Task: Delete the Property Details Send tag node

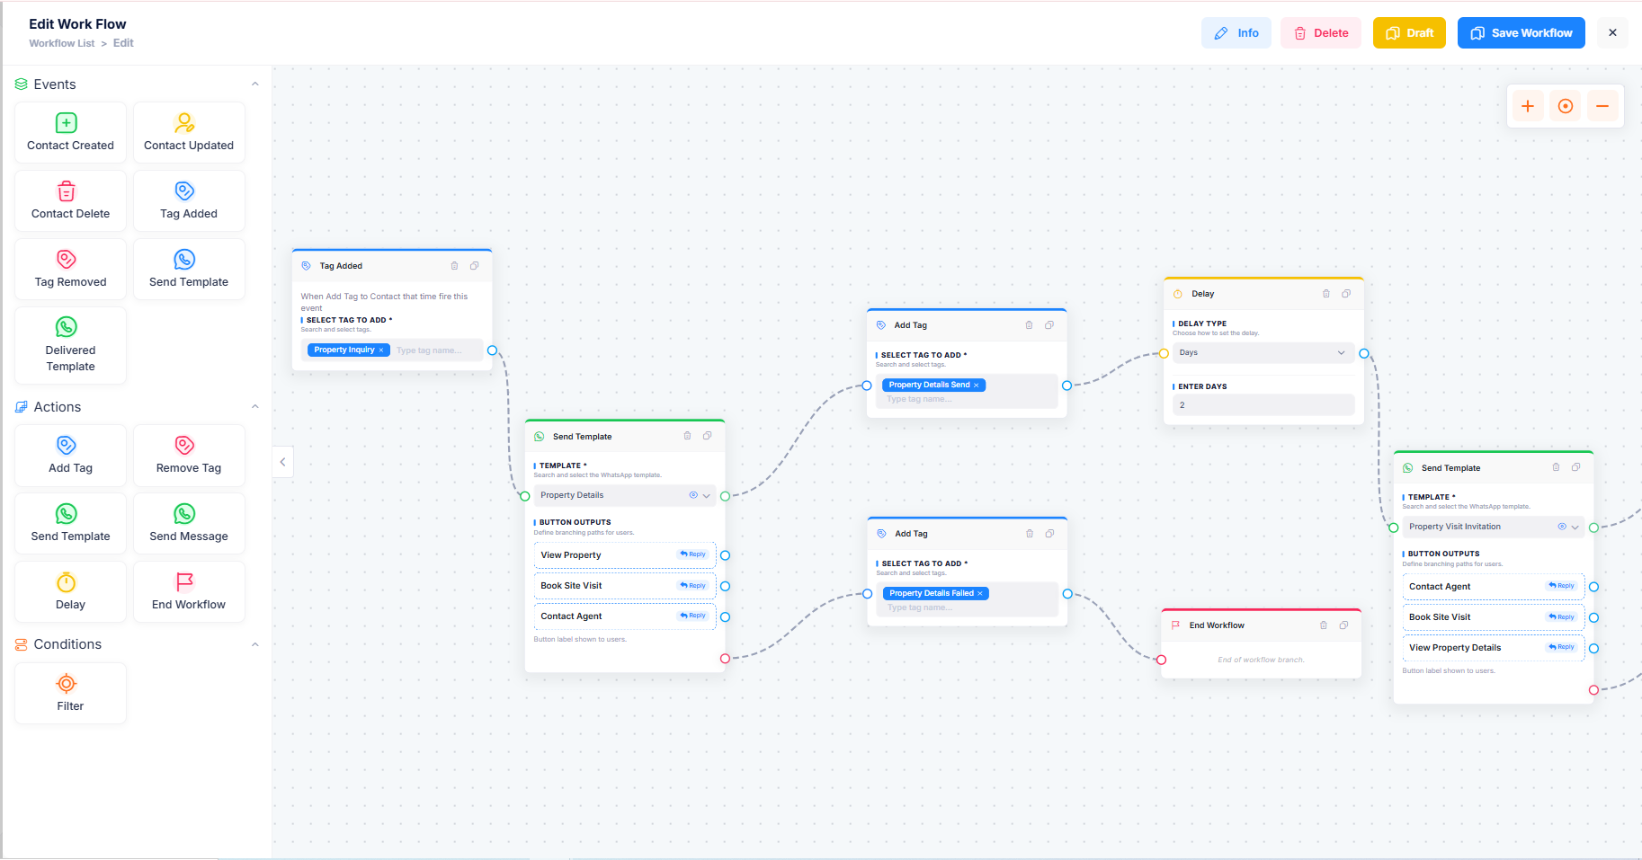Action: (x=1029, y=325)
